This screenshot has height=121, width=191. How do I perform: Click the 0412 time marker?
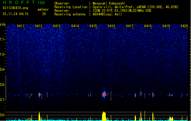39,26
